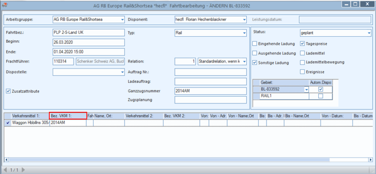This screenshot has height=174, width=376.
Task: Go to next record arrow in pager
Action: 23,170
